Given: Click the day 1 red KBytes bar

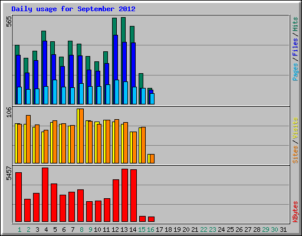Looking at the screenshot, I should coord(19,197).
